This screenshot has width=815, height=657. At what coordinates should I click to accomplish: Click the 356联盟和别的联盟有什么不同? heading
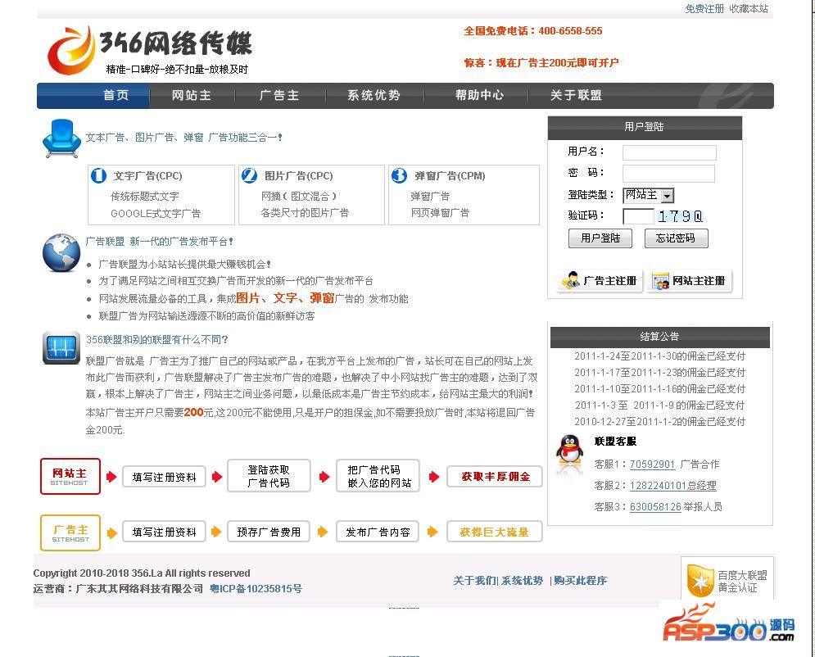click(x=157, y=340)
